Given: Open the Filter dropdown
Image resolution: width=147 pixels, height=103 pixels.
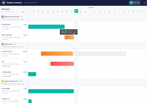Looking at the screenshot, I should (24, 12).
